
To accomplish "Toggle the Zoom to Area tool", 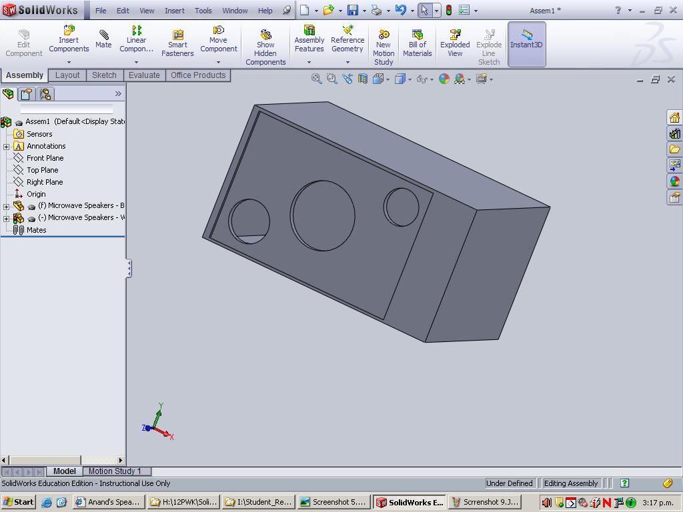I will pyautogui.click(x=331, y=78).
